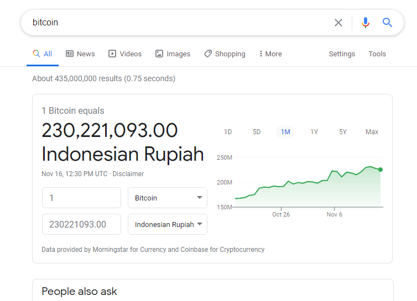Viewport: 417px width, 301px height.
Task: Click the green endpoint on price chart
Action: coord(380,170)
